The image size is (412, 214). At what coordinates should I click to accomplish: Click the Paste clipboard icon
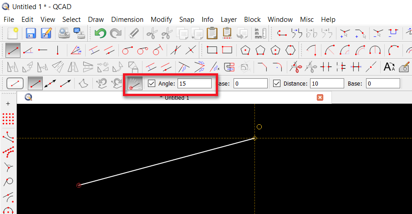[x=212, y=33]
